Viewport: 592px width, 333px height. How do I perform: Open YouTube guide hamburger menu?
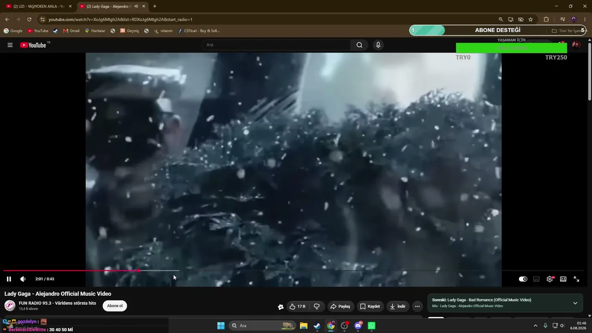point(10,45)
